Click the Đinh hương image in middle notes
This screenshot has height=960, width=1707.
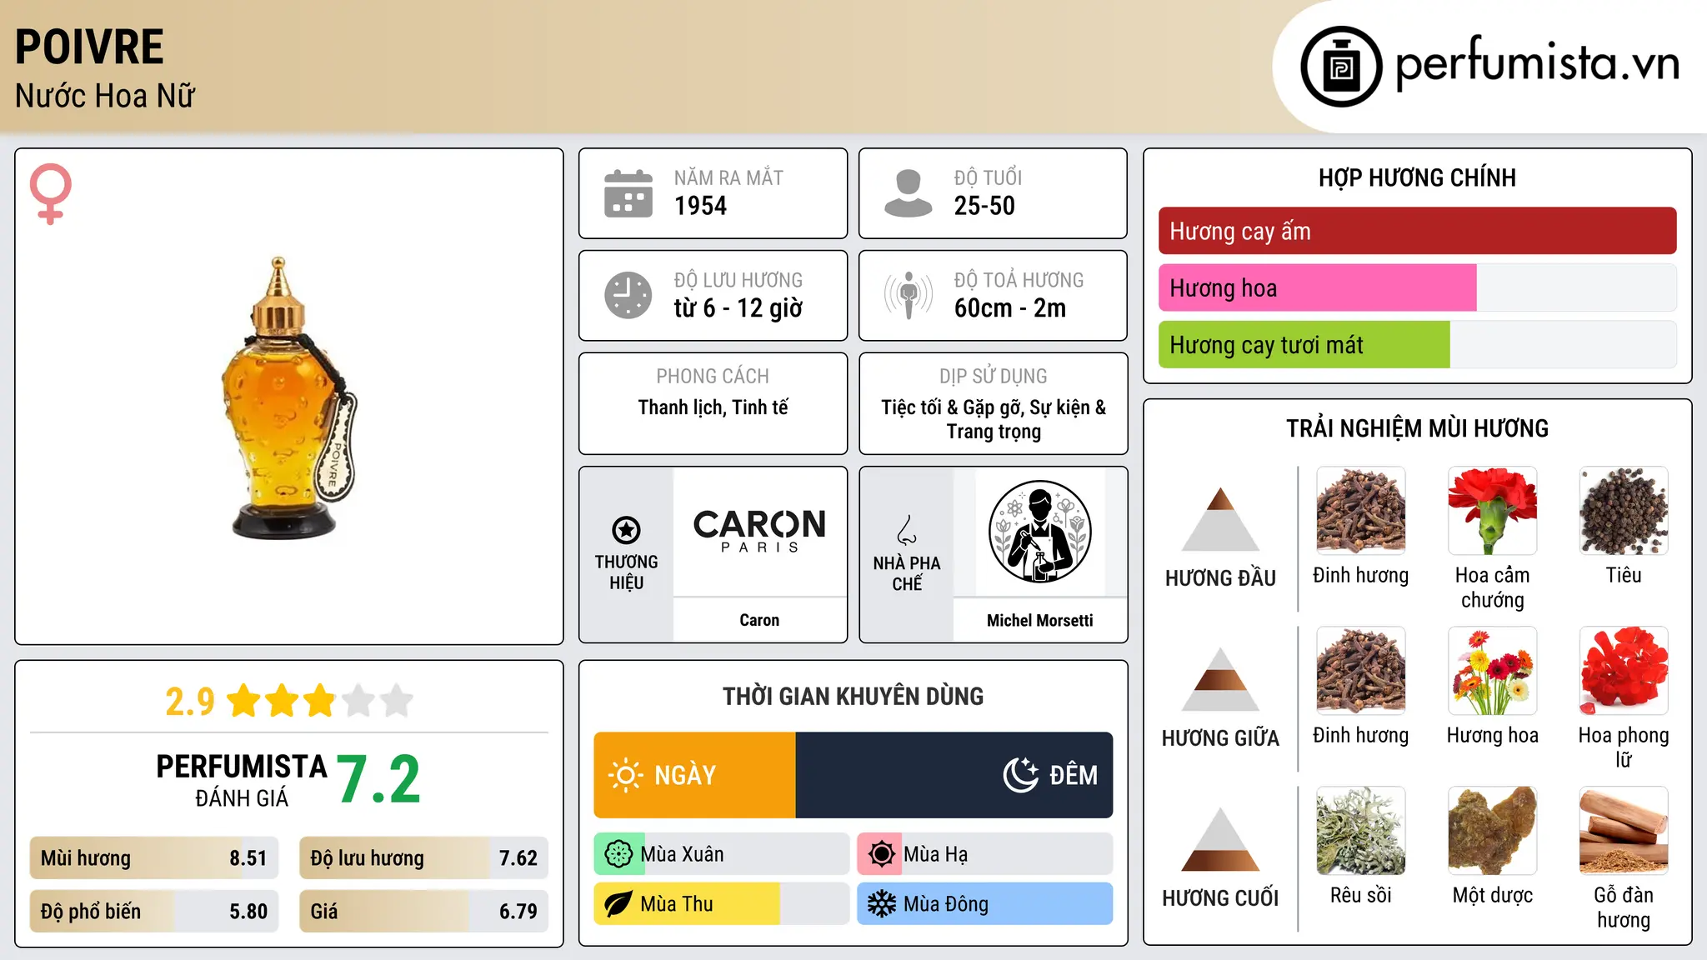[1360, 671]
